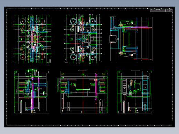Screen dimensions: 179x134
Task: Pick the sprue bushing in the top-right view
Action: [x=113, y=39]
